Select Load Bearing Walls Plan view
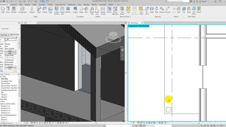Viewport: 226px width, 127px height. coord(9,90)
